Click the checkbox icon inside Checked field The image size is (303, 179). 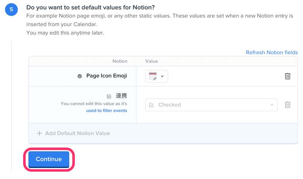[x=151, y=105]
